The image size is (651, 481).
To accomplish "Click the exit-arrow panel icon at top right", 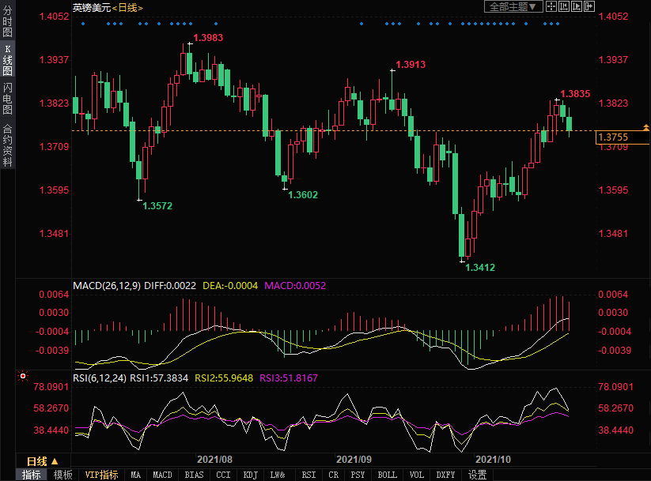I will coord(589,6).
